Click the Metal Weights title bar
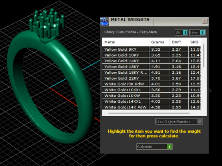This screenshot has width=222, height=166. pos(154,22)
